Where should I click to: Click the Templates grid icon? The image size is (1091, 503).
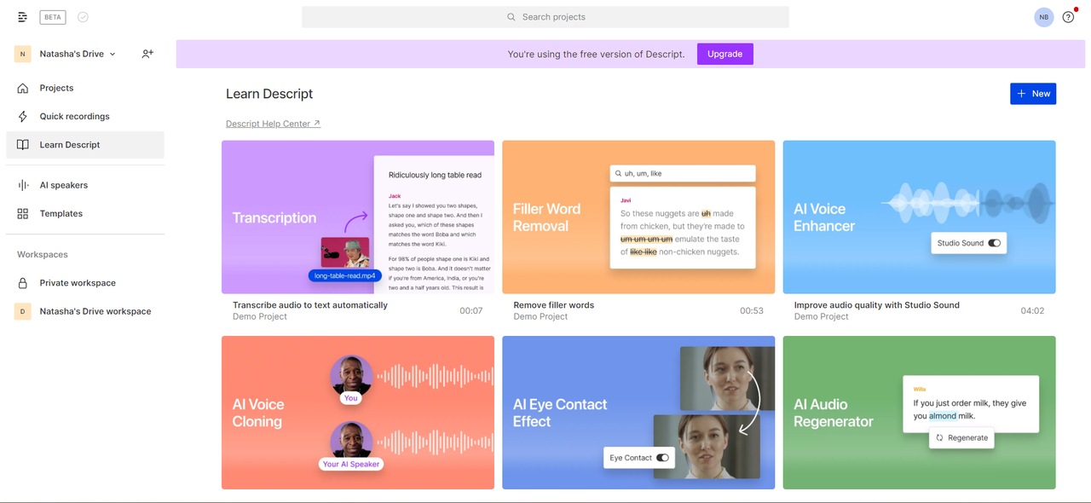coord(23,214)
